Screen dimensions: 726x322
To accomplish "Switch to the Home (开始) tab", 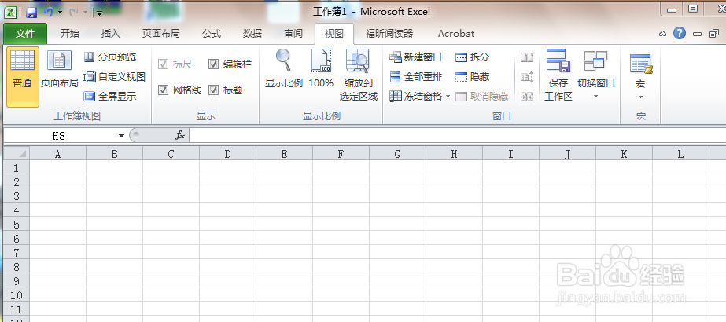I will (69, 33).
